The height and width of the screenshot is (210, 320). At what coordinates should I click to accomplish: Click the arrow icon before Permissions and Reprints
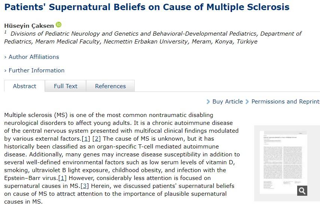[x=247, y=102]
